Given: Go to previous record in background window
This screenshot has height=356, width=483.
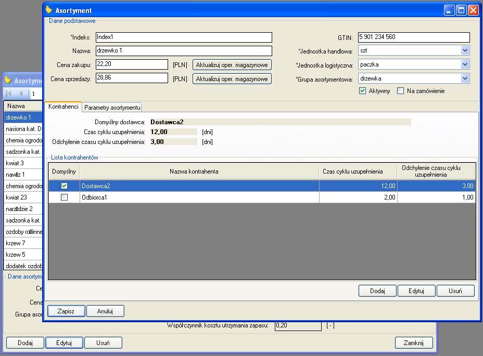Looking at the screenshot, I should pos(21,93).
